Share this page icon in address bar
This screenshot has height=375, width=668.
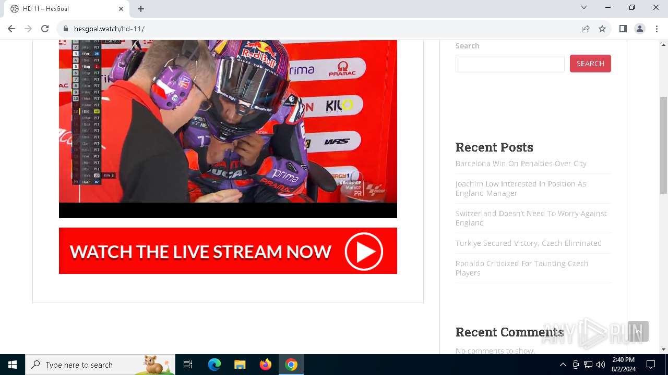coord(586,29)
